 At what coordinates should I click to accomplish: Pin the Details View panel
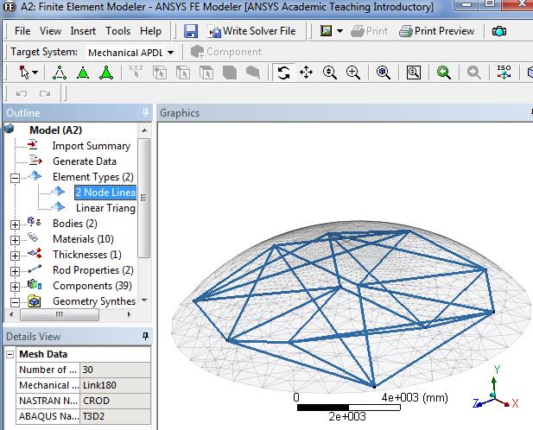click(x=145, y=336)
